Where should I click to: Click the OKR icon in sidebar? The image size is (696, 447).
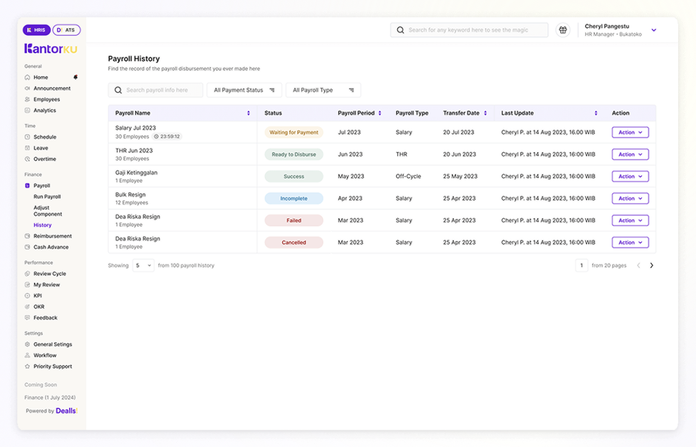[x=27, y=307]
